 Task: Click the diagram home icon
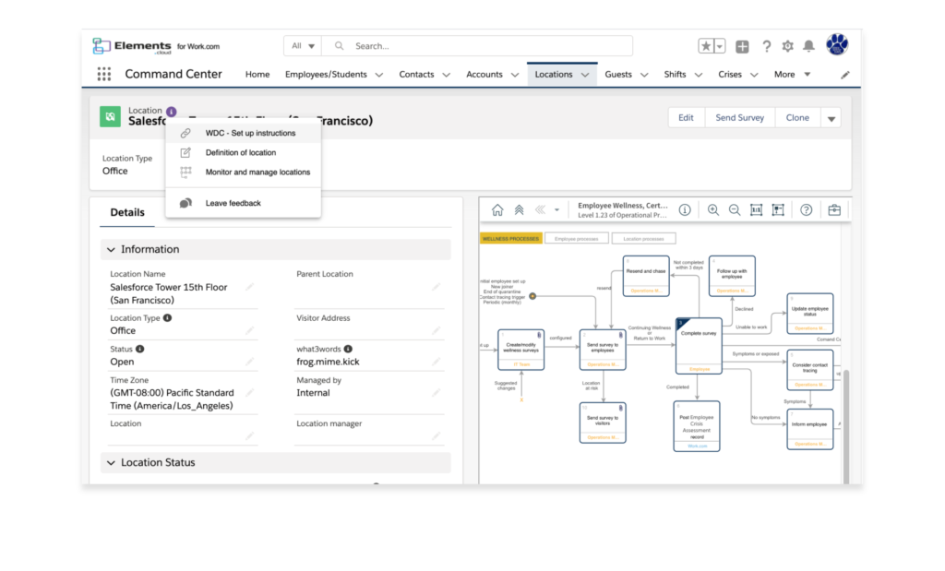coord(497,209)
